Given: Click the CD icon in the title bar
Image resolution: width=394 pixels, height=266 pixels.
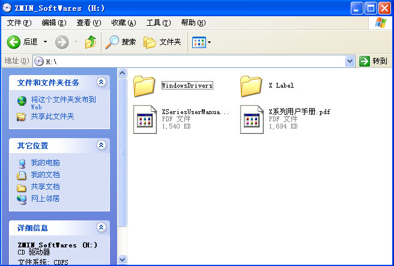Looking at the screenshot, I should pos(7,8).
